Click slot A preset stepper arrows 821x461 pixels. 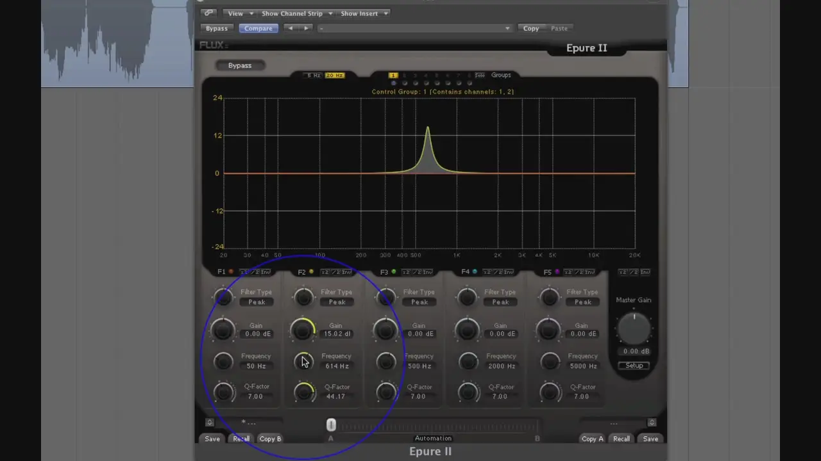tap(209, 423)
